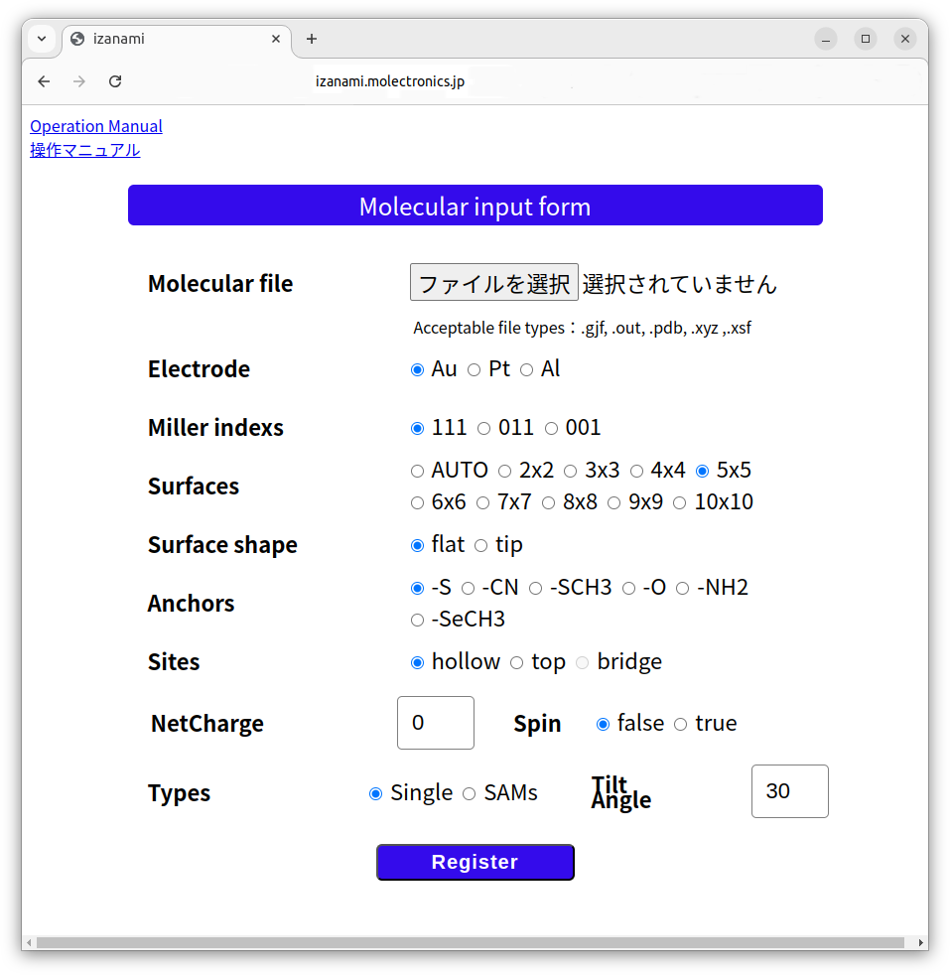Viewport: 950px width, 975px height.
Task: Go back with the browser back arrow
Action: (44, 81)
